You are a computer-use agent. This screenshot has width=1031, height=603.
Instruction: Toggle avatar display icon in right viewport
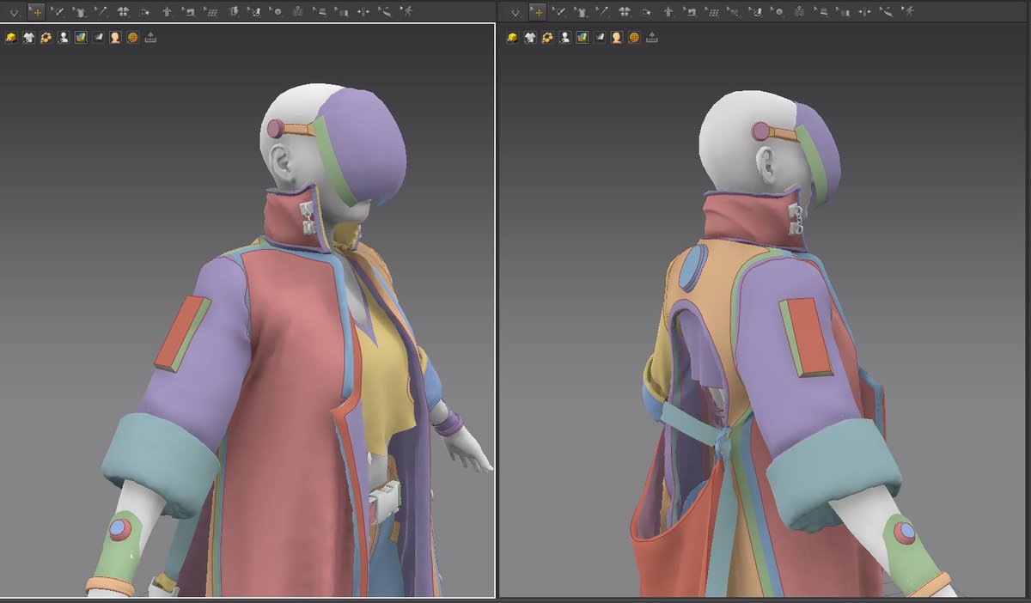click(564, 38)
